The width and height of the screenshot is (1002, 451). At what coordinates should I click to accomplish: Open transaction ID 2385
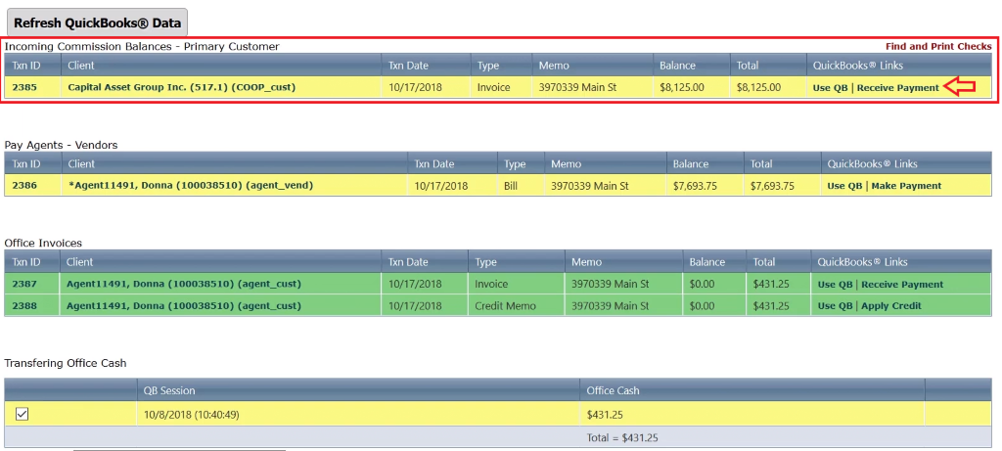click(x=24, y=87)
